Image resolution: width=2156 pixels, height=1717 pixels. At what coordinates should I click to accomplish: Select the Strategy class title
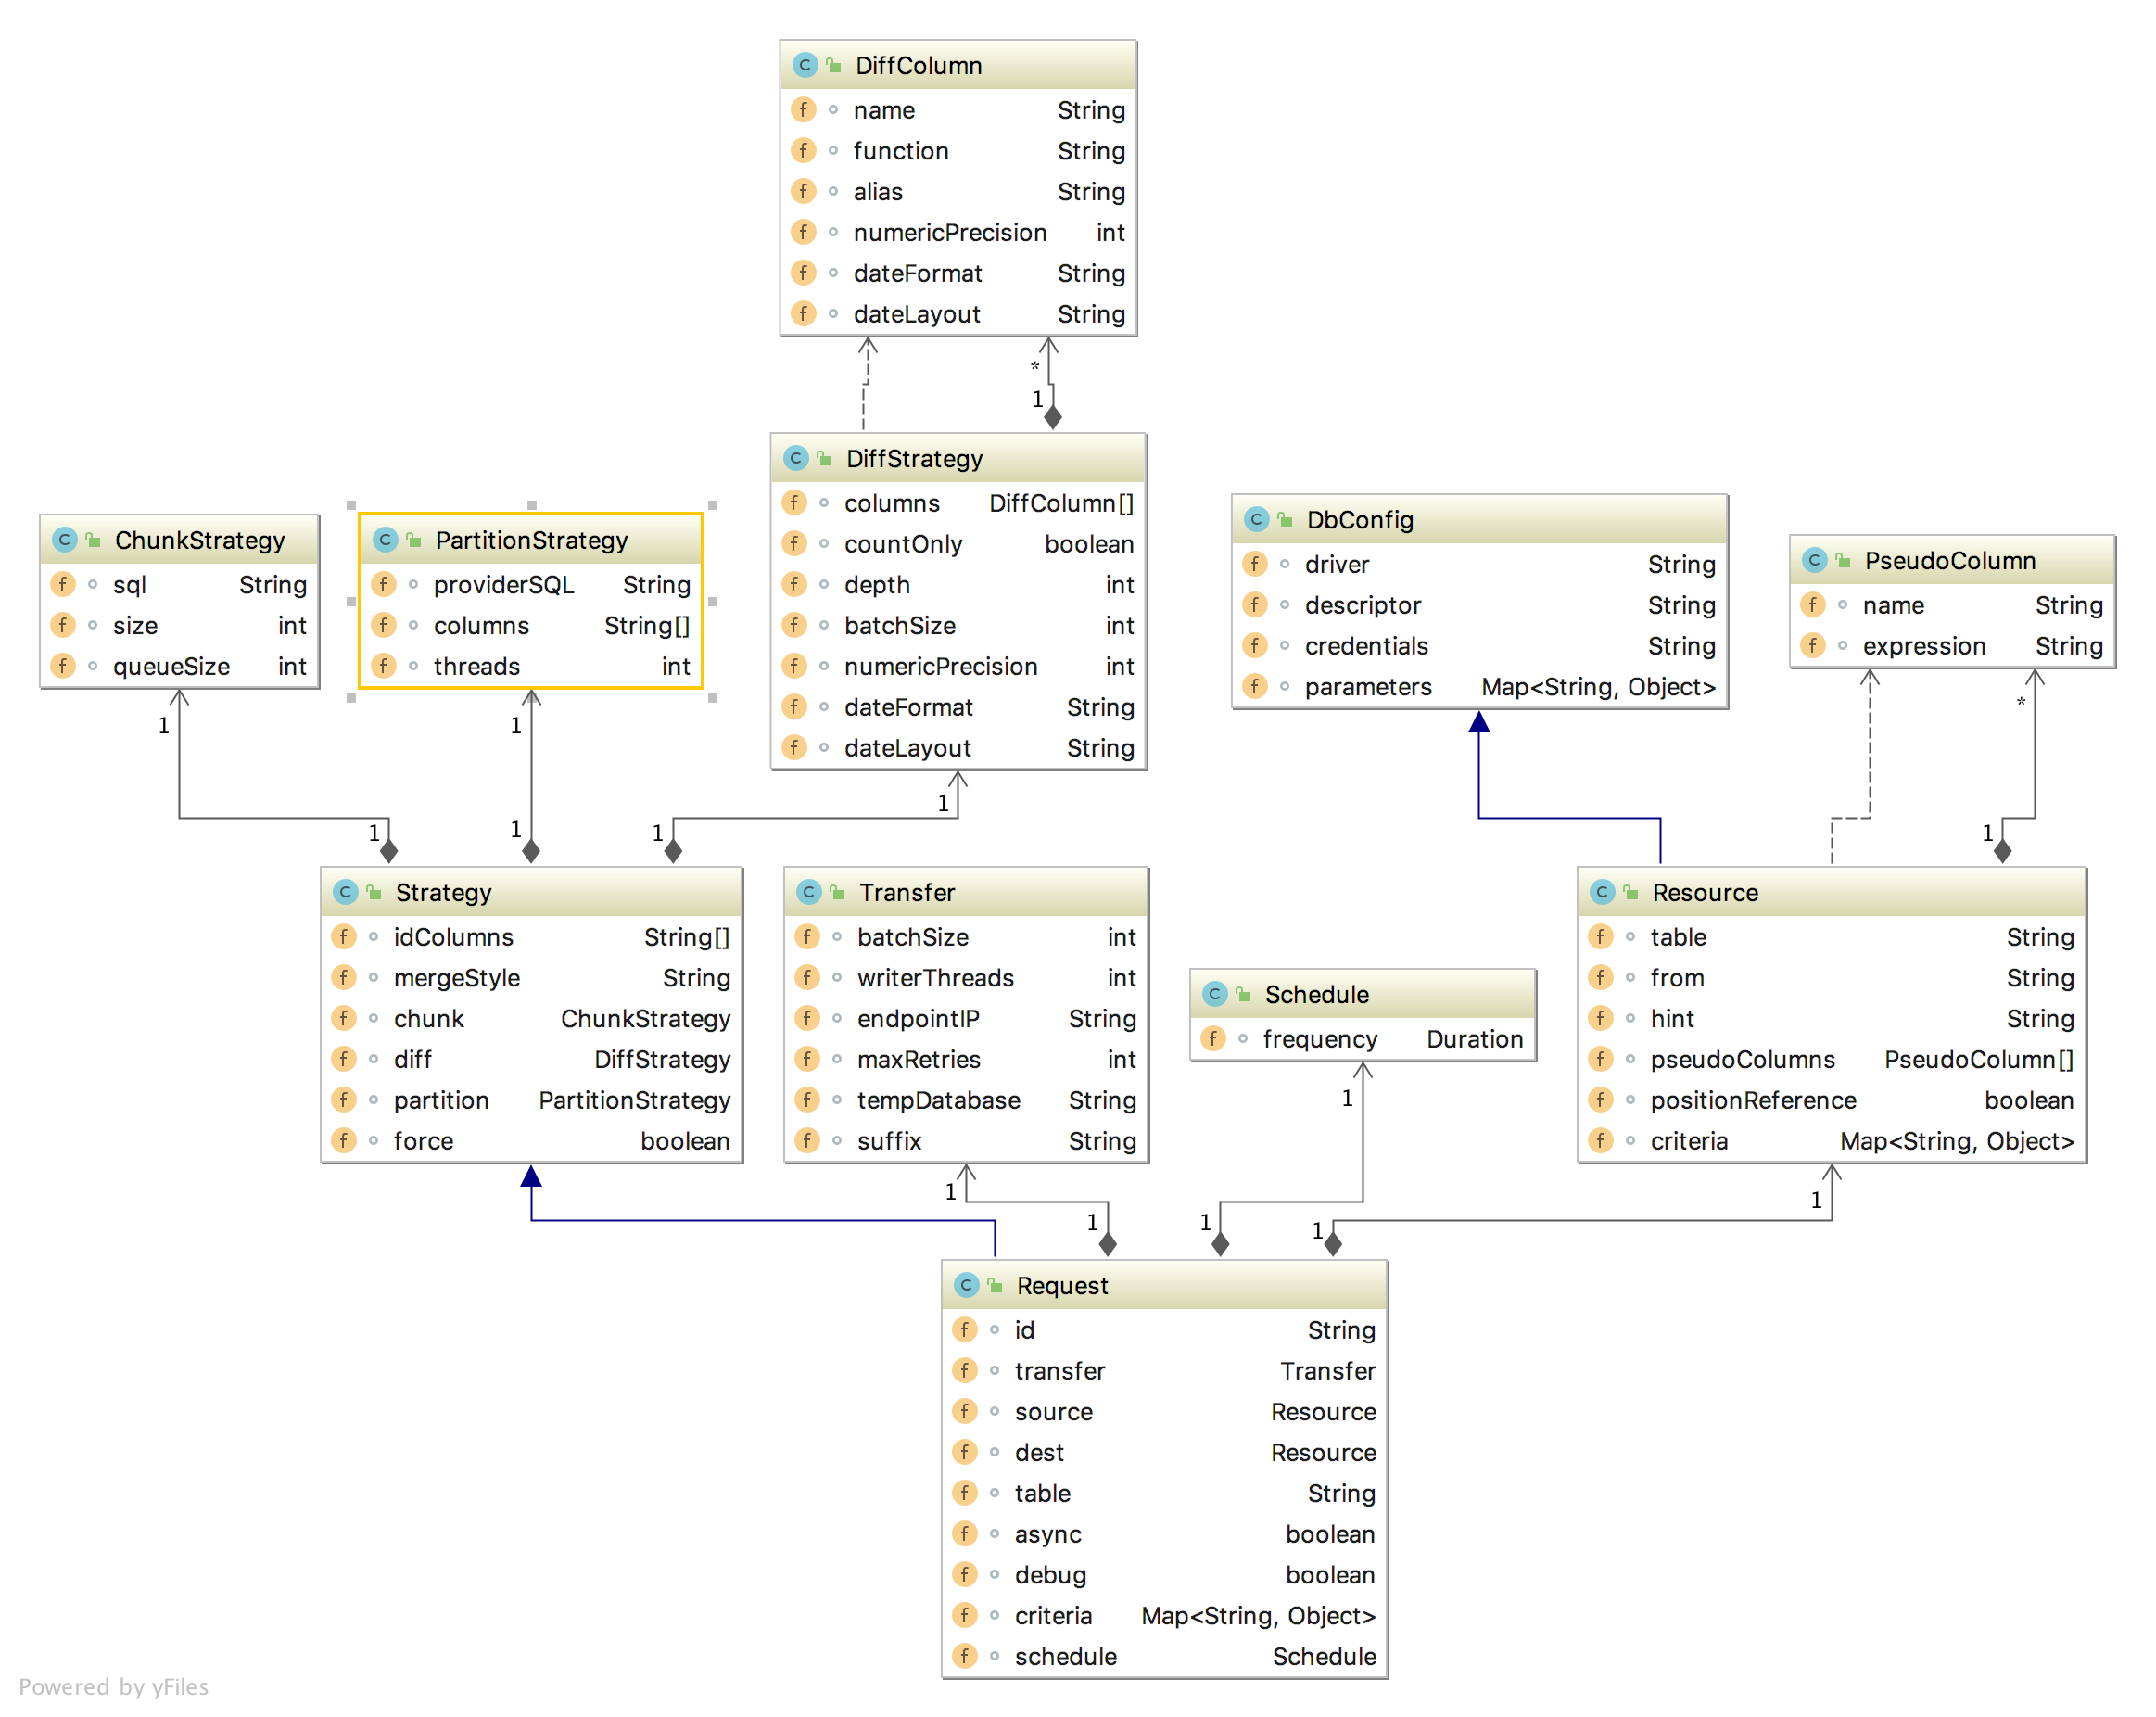(x=443, y=892)
